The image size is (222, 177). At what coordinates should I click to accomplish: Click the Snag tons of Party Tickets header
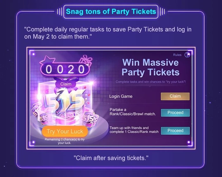pos(111,12)
